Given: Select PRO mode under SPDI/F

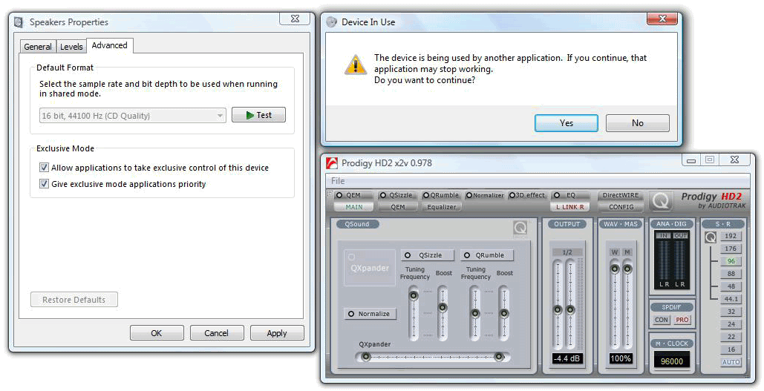Looking at the screenshot, I should [682, 320].
